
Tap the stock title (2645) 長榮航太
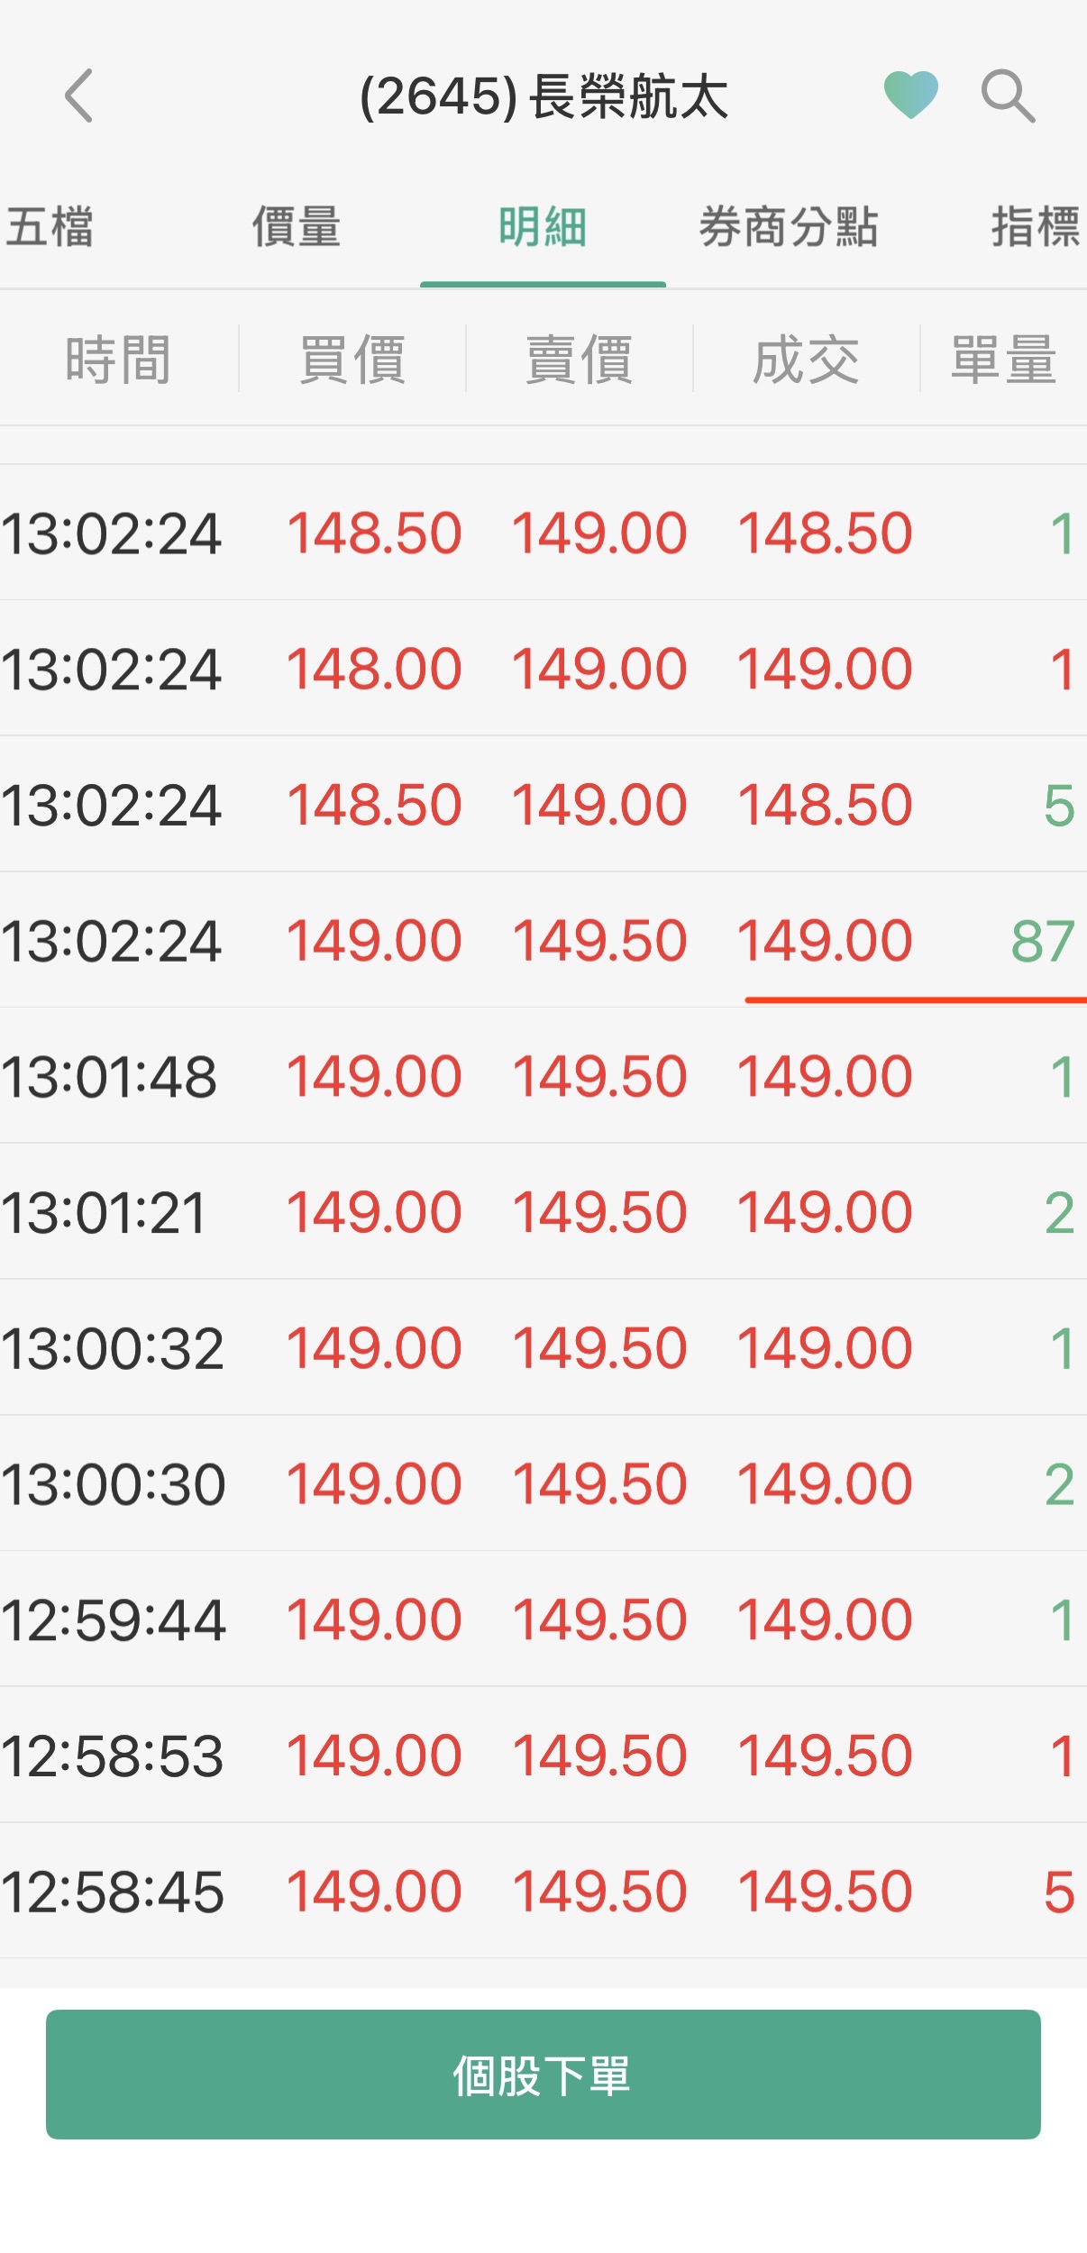(x=543, y=96)
